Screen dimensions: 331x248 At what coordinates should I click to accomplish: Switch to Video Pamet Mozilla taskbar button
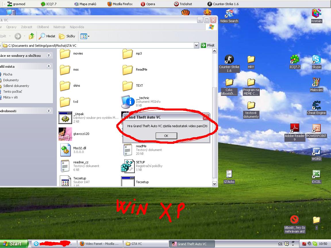click(100, 244)
